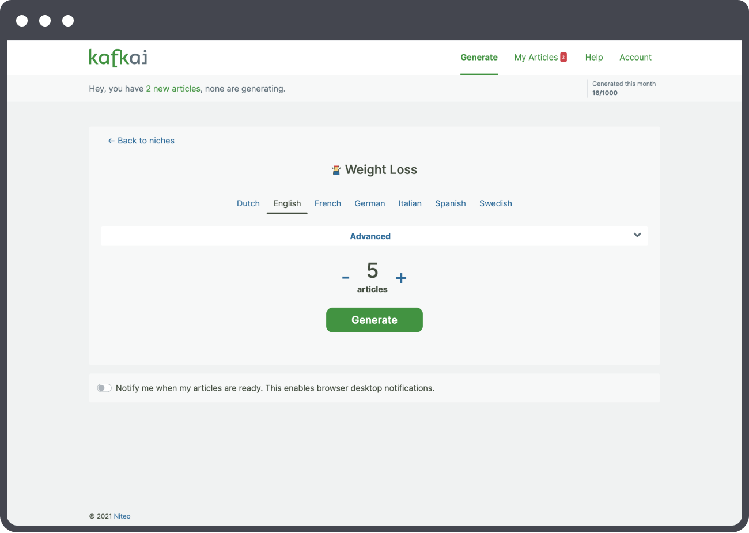Click the red badge on My Articles
Viewport: 749px width, 533px height.
(x=562, y=57)
